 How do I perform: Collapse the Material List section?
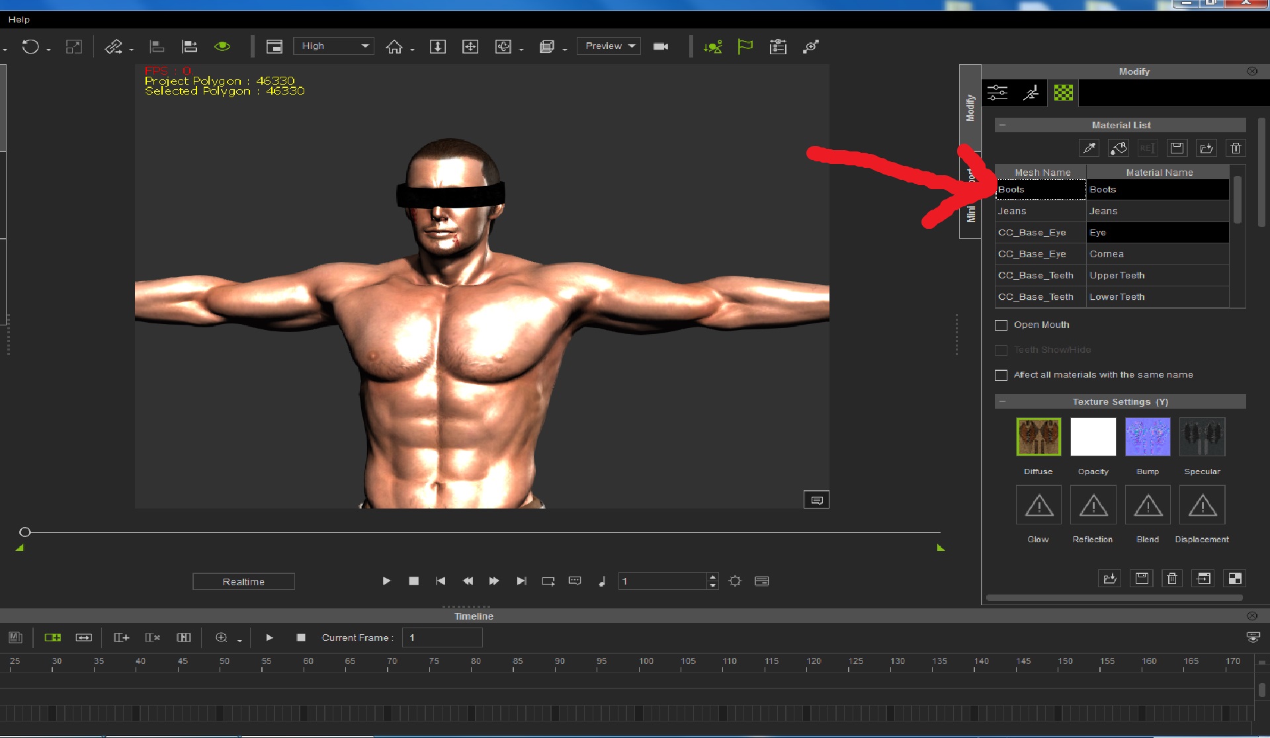1002,125
